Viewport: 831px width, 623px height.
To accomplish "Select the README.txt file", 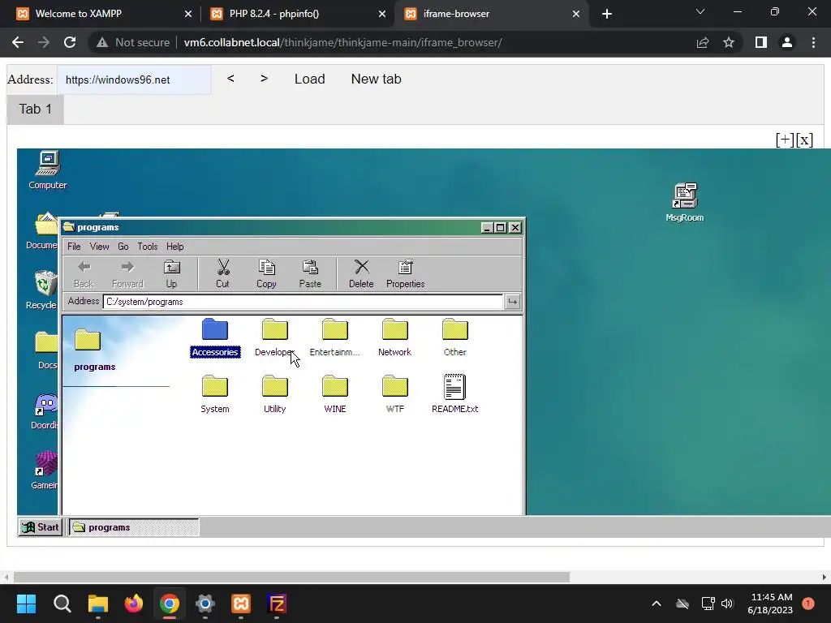I will coord(454,395).
